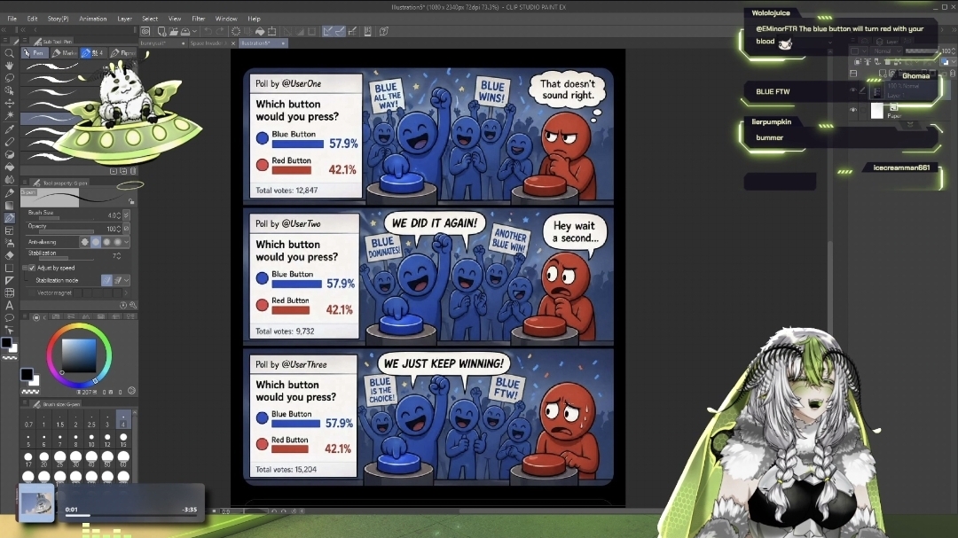
Task: Open the Animation menu
Action: (x=93, y=19)
